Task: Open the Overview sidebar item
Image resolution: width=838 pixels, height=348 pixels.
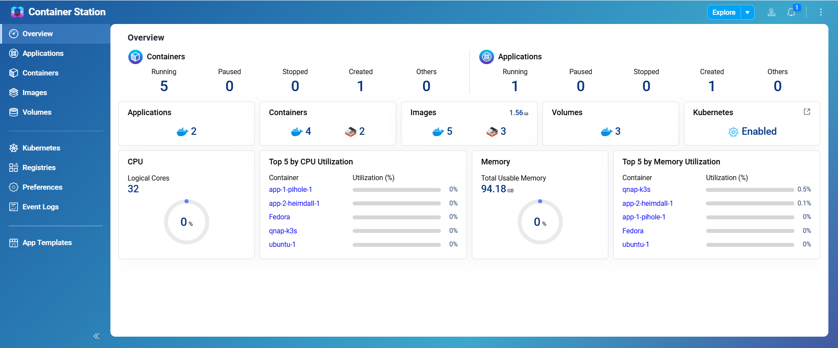Action: point(55,34)
